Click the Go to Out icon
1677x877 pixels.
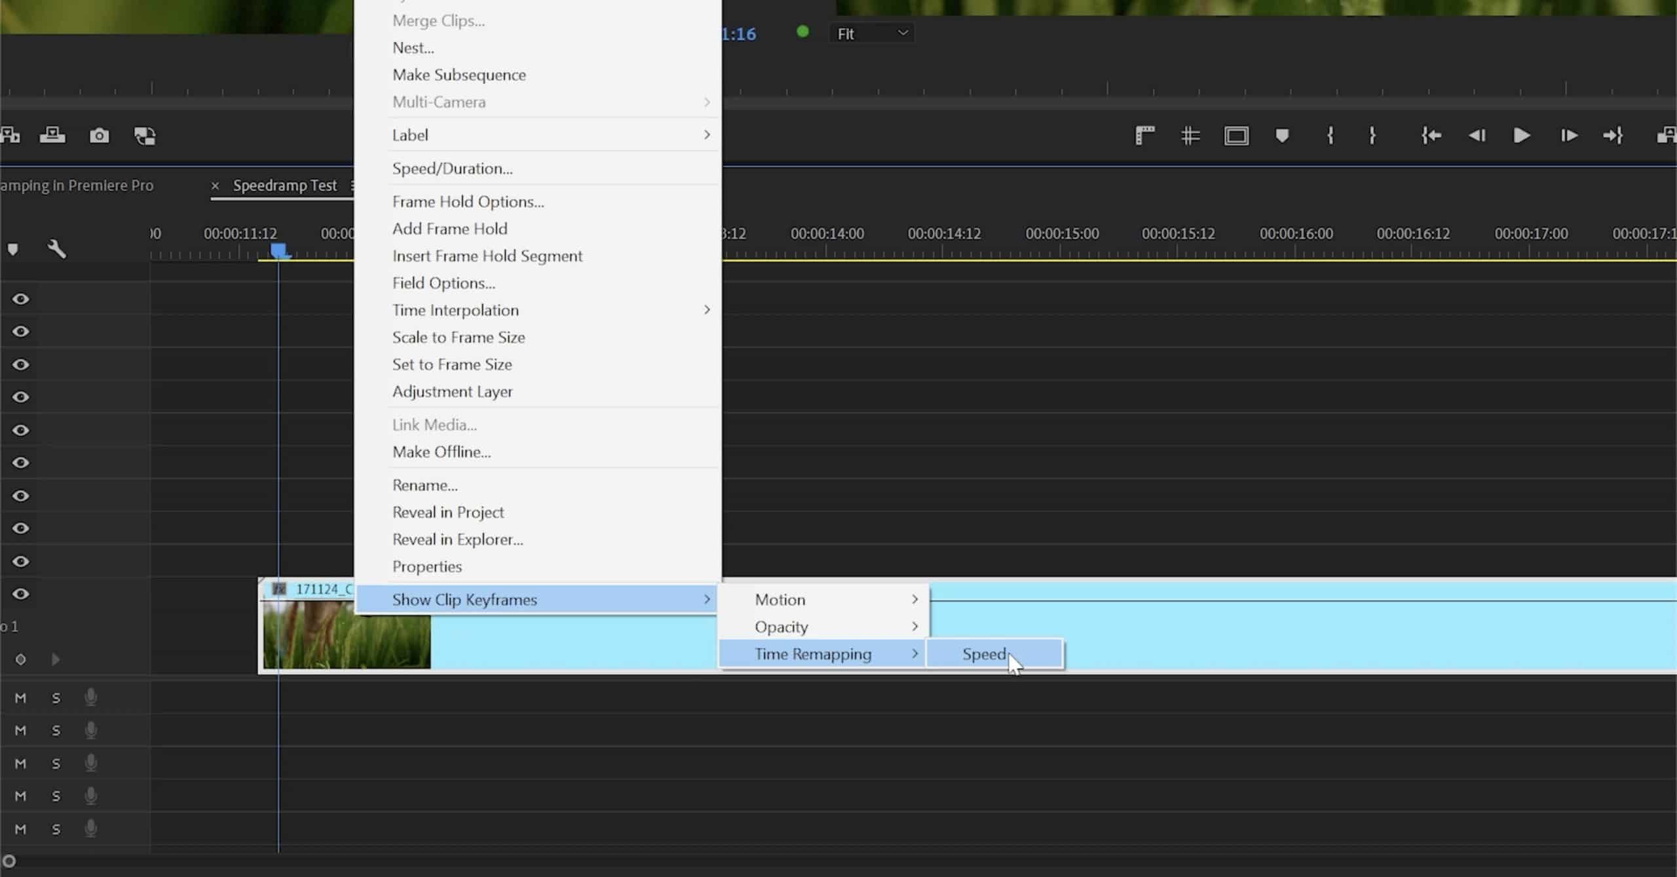click(1613, 136)
